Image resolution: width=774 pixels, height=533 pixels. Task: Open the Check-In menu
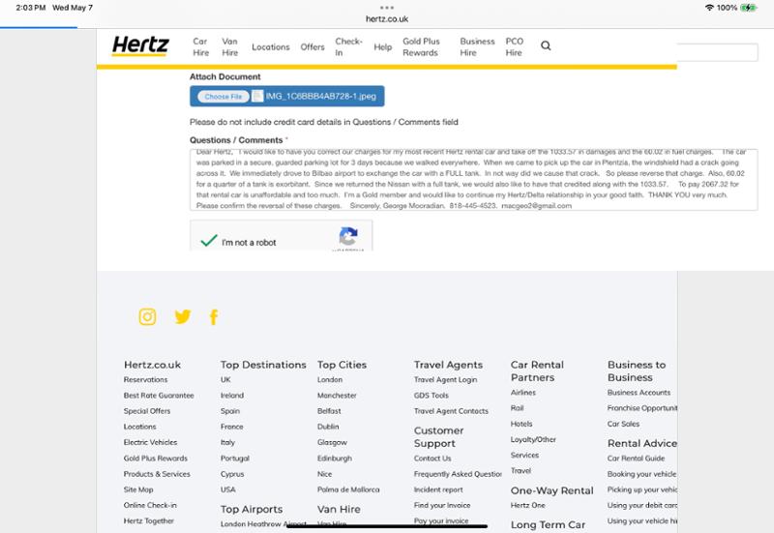[348, 46]
